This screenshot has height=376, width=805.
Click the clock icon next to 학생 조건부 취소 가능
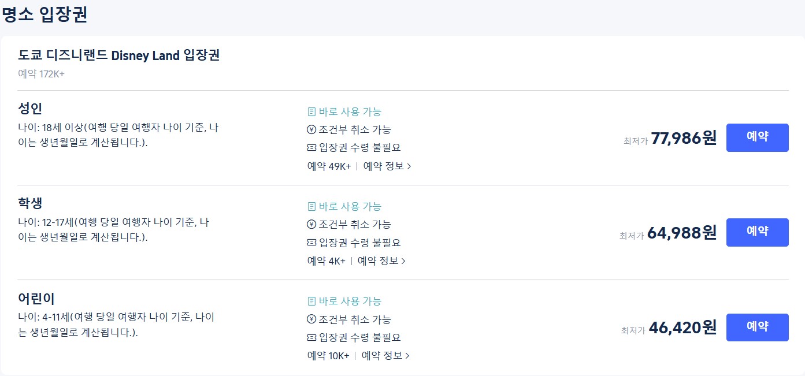(311, 224)
